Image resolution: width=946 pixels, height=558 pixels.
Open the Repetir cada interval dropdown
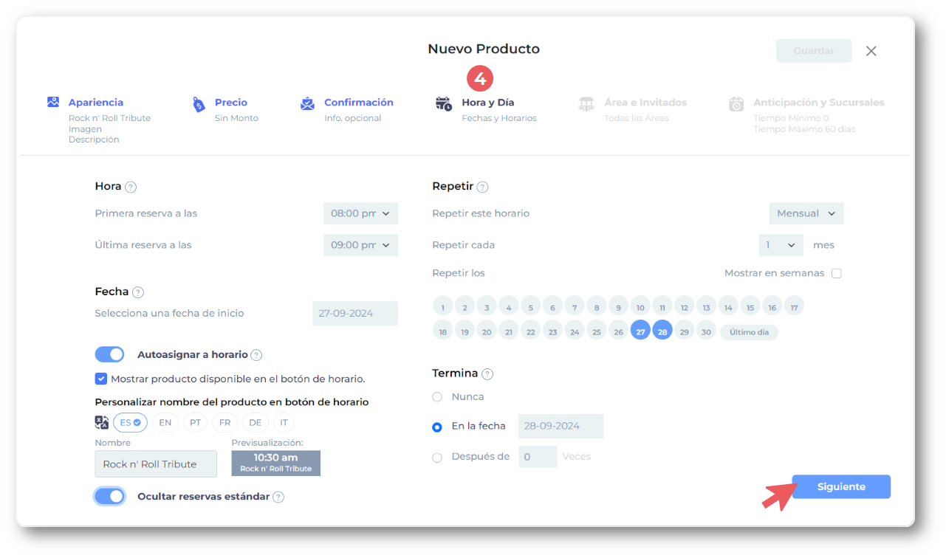(781, 245)
